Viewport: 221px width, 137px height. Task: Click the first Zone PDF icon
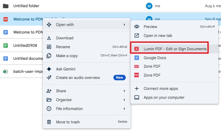tap(137, 66)
